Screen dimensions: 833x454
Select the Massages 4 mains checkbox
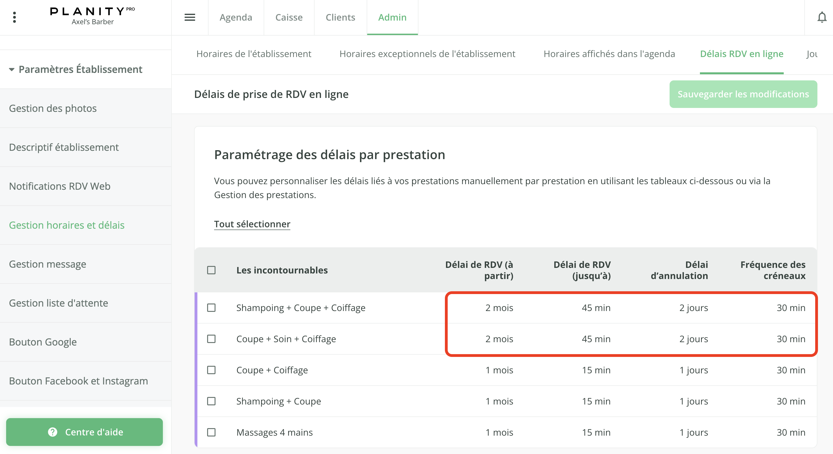211,432
